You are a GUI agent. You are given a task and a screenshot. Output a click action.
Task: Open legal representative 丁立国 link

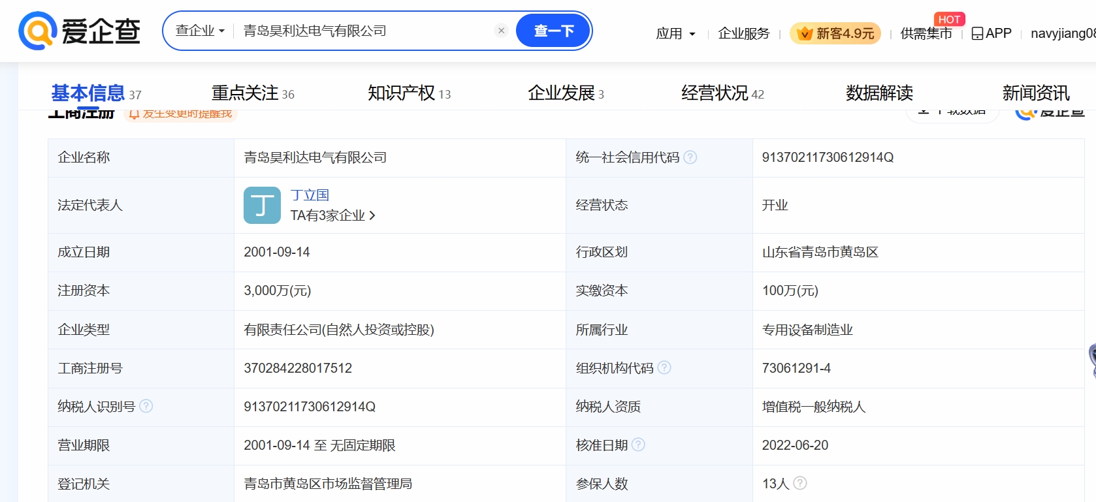(x=310, y=195)
